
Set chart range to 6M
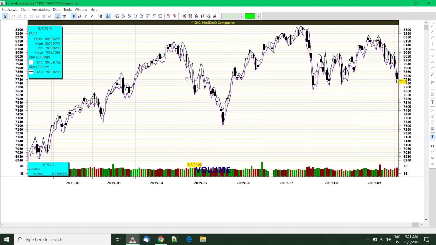129,16
